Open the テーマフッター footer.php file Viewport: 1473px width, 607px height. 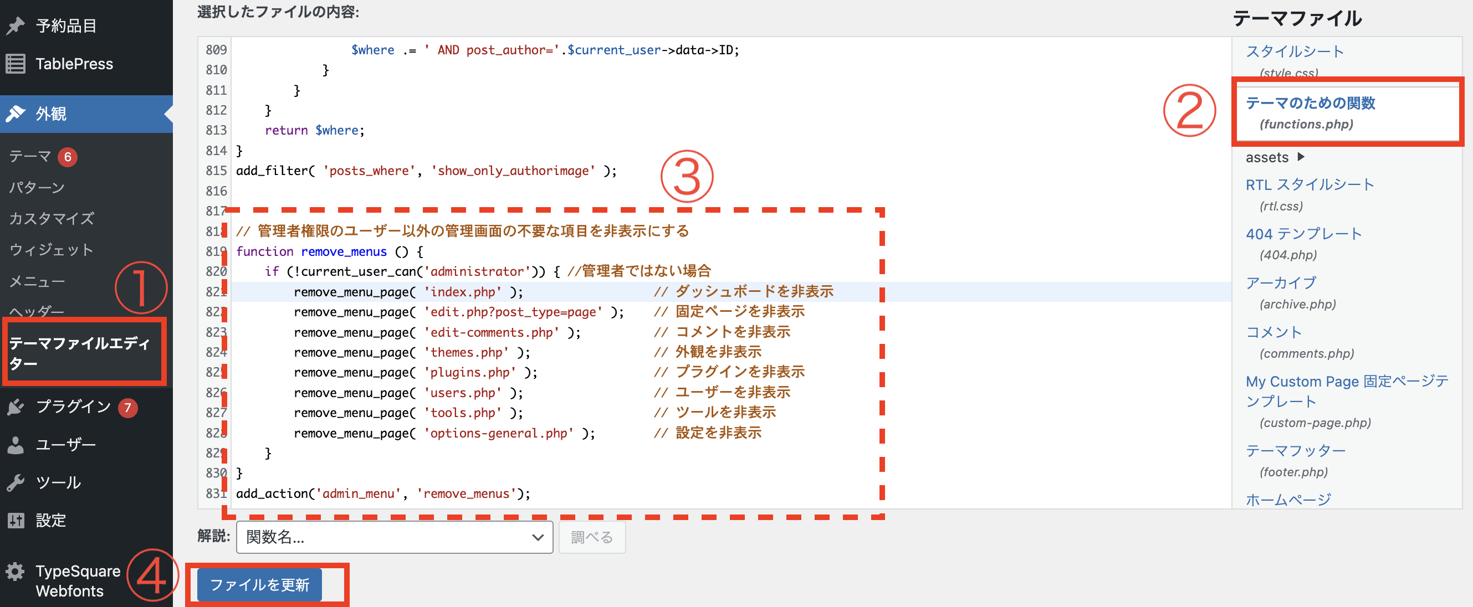click(1295, 450)
